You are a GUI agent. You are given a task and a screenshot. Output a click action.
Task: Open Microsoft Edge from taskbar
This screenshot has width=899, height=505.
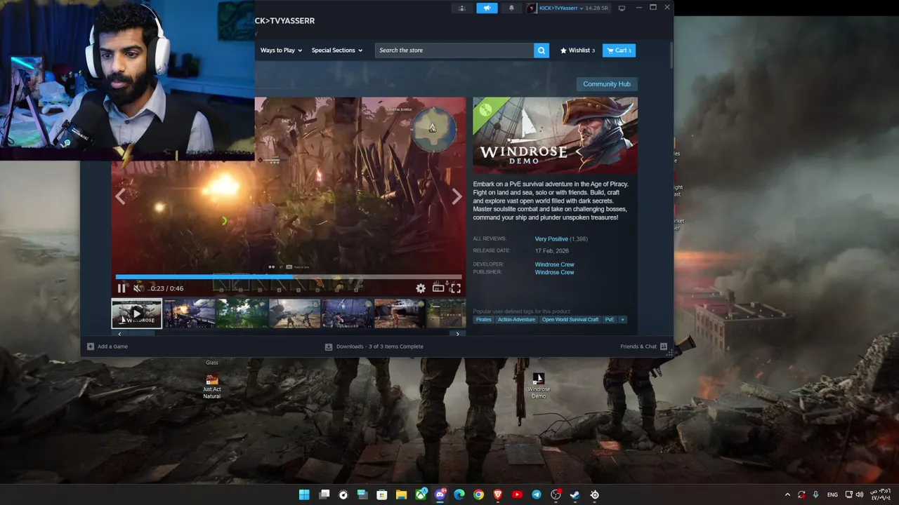click(459, 494)
